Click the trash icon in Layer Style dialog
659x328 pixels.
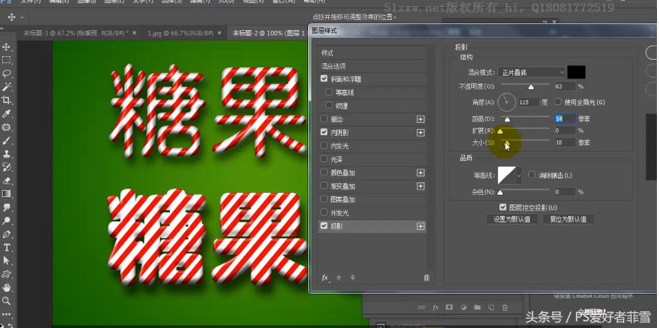(426, 278)
